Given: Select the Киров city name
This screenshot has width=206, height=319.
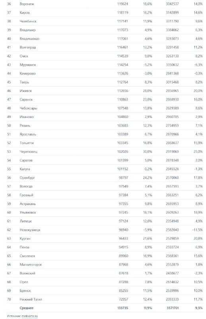Looking at the screenshot, I should [25, 13].
